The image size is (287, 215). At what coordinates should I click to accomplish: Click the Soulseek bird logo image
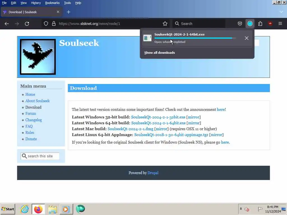[x=38, y=57]
